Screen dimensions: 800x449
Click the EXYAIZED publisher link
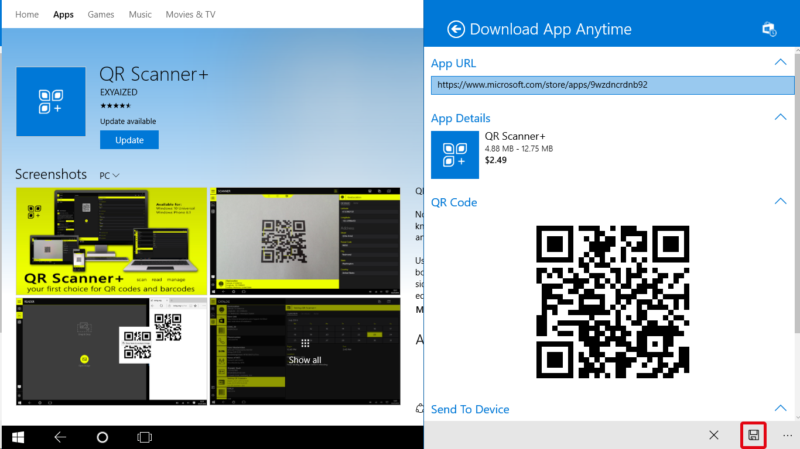click(119, 92)
